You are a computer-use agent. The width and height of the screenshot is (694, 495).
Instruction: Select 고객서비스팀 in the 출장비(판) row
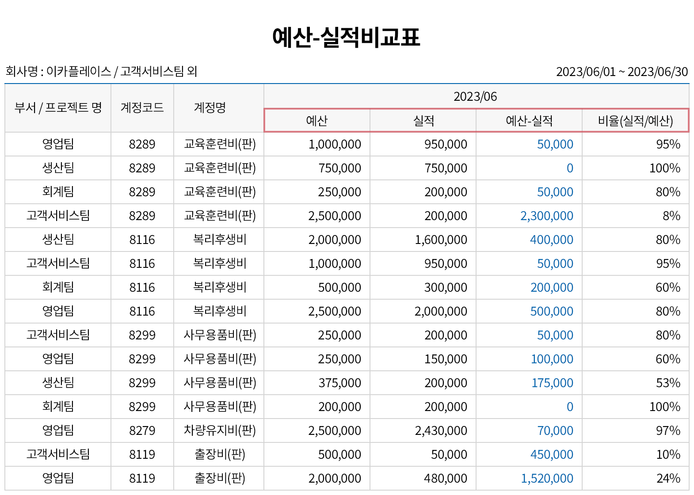pyautogui.click(x=58, y=454)
